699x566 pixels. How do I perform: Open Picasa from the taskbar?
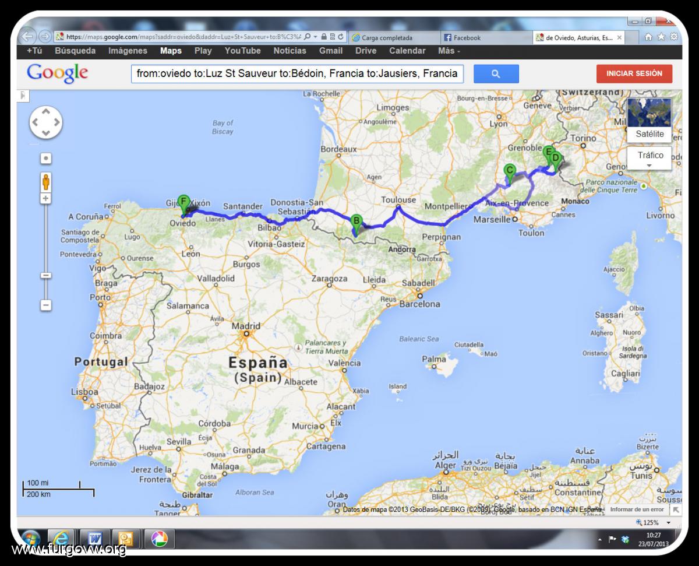coord(159,539)
